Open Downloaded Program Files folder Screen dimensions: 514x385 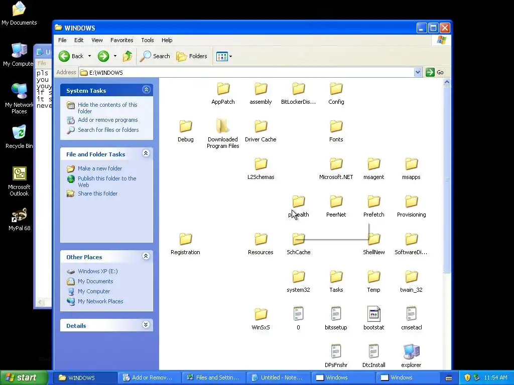223,133
